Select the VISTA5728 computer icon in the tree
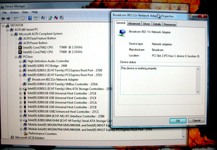217x150 pixels. [x=7, y=25]
